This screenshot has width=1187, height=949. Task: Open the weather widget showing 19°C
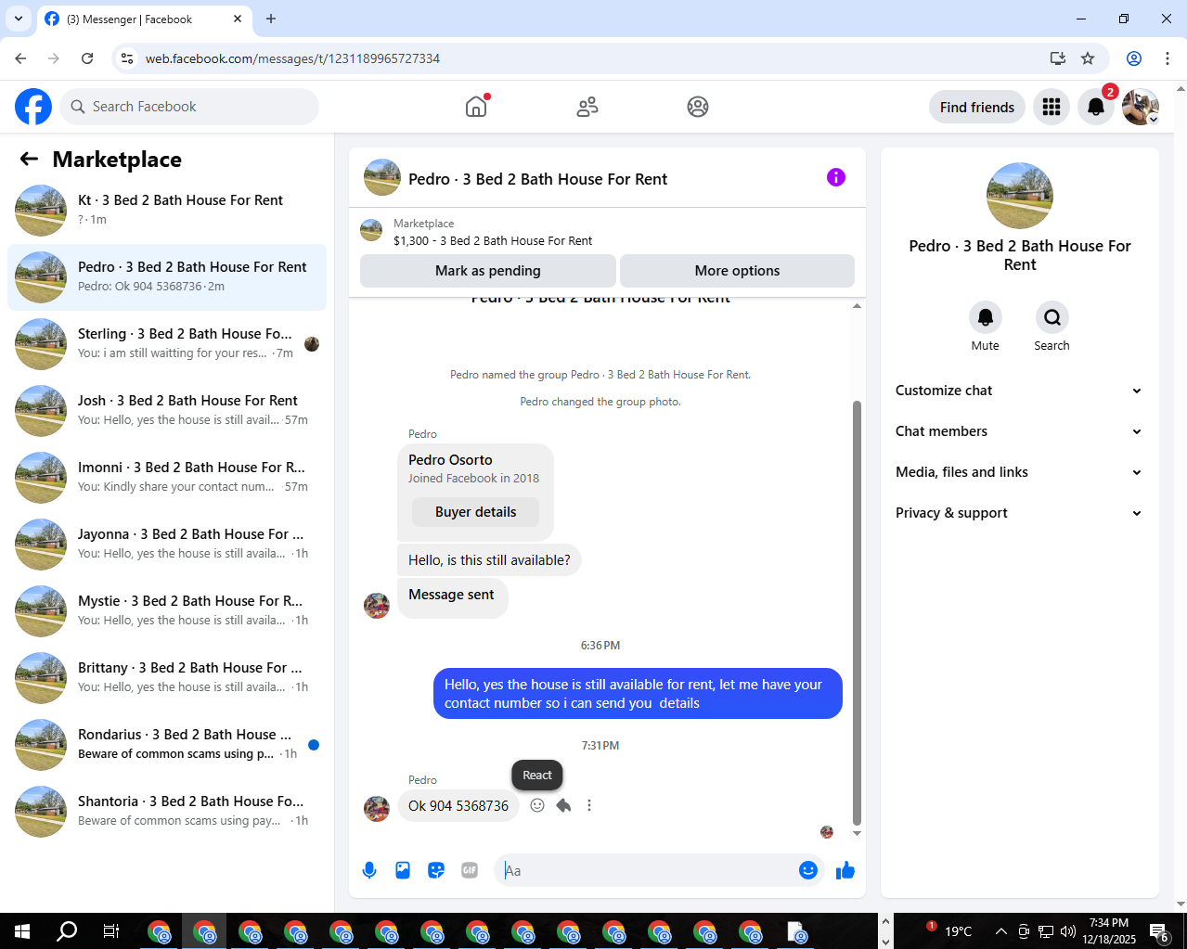pos(948,931)
